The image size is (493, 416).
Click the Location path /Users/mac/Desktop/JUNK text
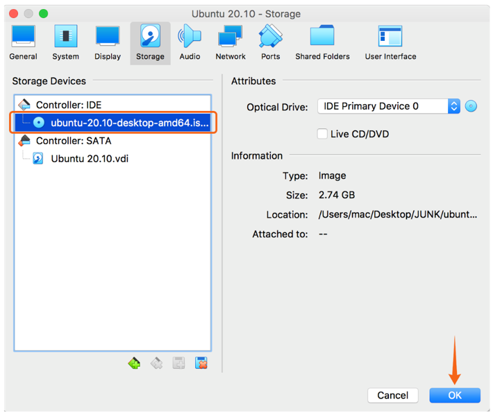click(397, 214)
